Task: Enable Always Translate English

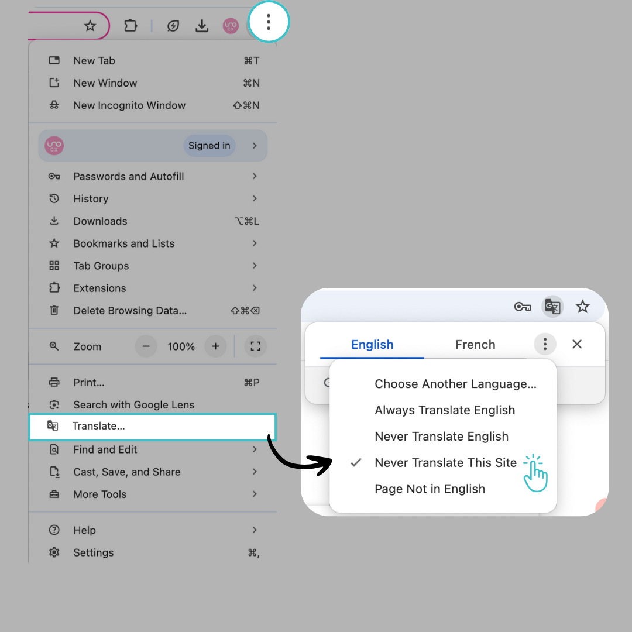Action: tap(445, 410)
